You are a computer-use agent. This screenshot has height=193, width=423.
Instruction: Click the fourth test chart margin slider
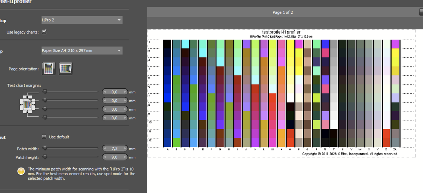(70, 117)
